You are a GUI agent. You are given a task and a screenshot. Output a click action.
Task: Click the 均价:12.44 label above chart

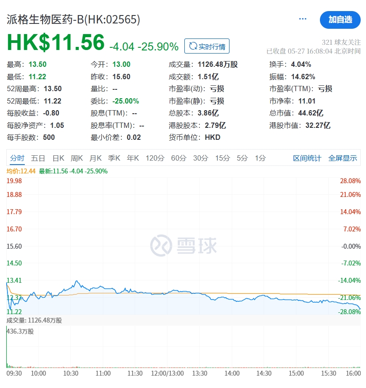[x=21, y=171]
